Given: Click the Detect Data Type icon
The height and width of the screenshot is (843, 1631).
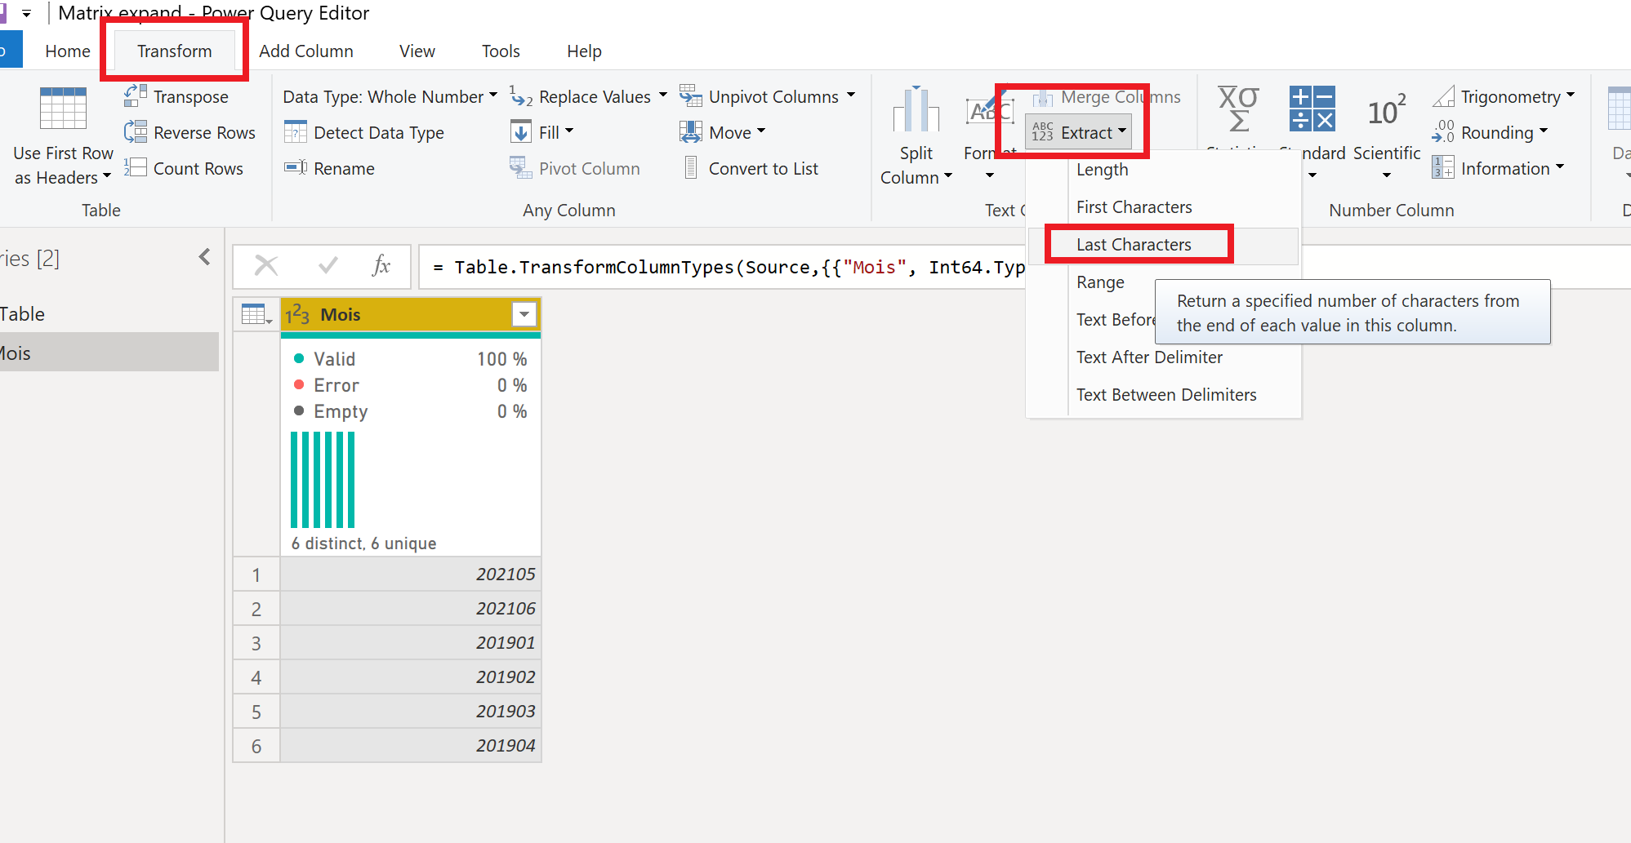Looking at the screenshot, I should coord(295,132).
